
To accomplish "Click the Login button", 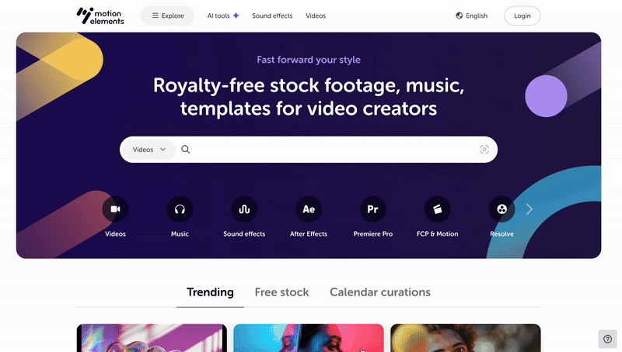I will point(522,16).
